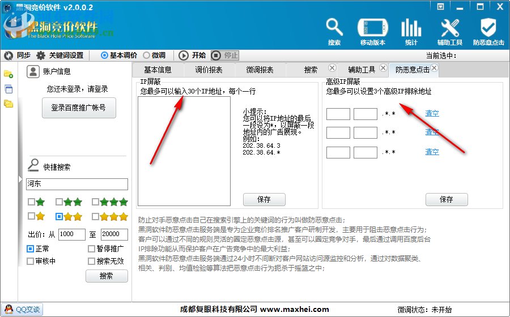Open the 辅助工具 wrench tools icon
The image size is (510, 317).
coord(450,32)
